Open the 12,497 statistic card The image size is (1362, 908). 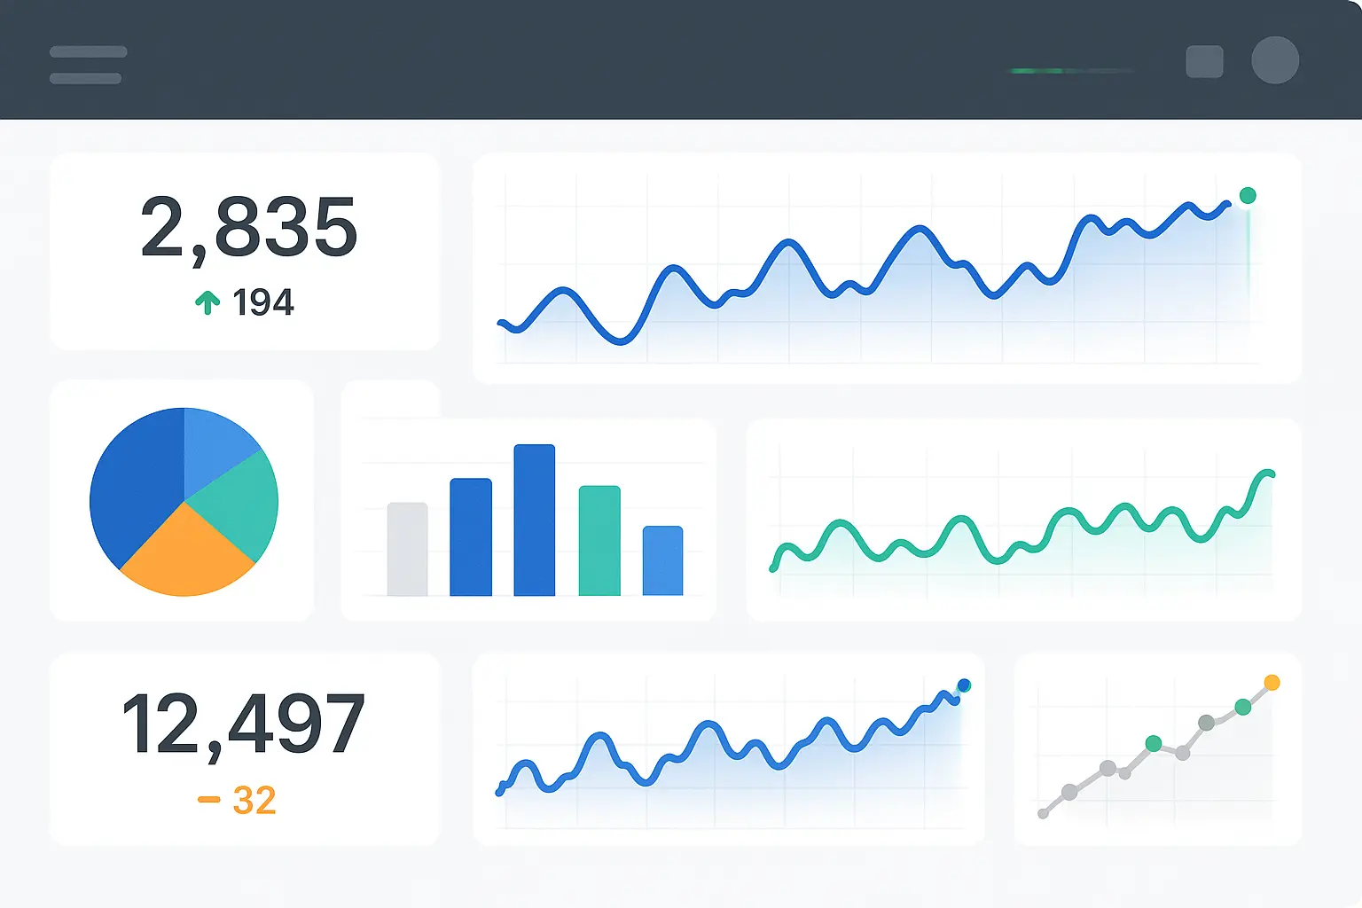(x=245, y=749)
